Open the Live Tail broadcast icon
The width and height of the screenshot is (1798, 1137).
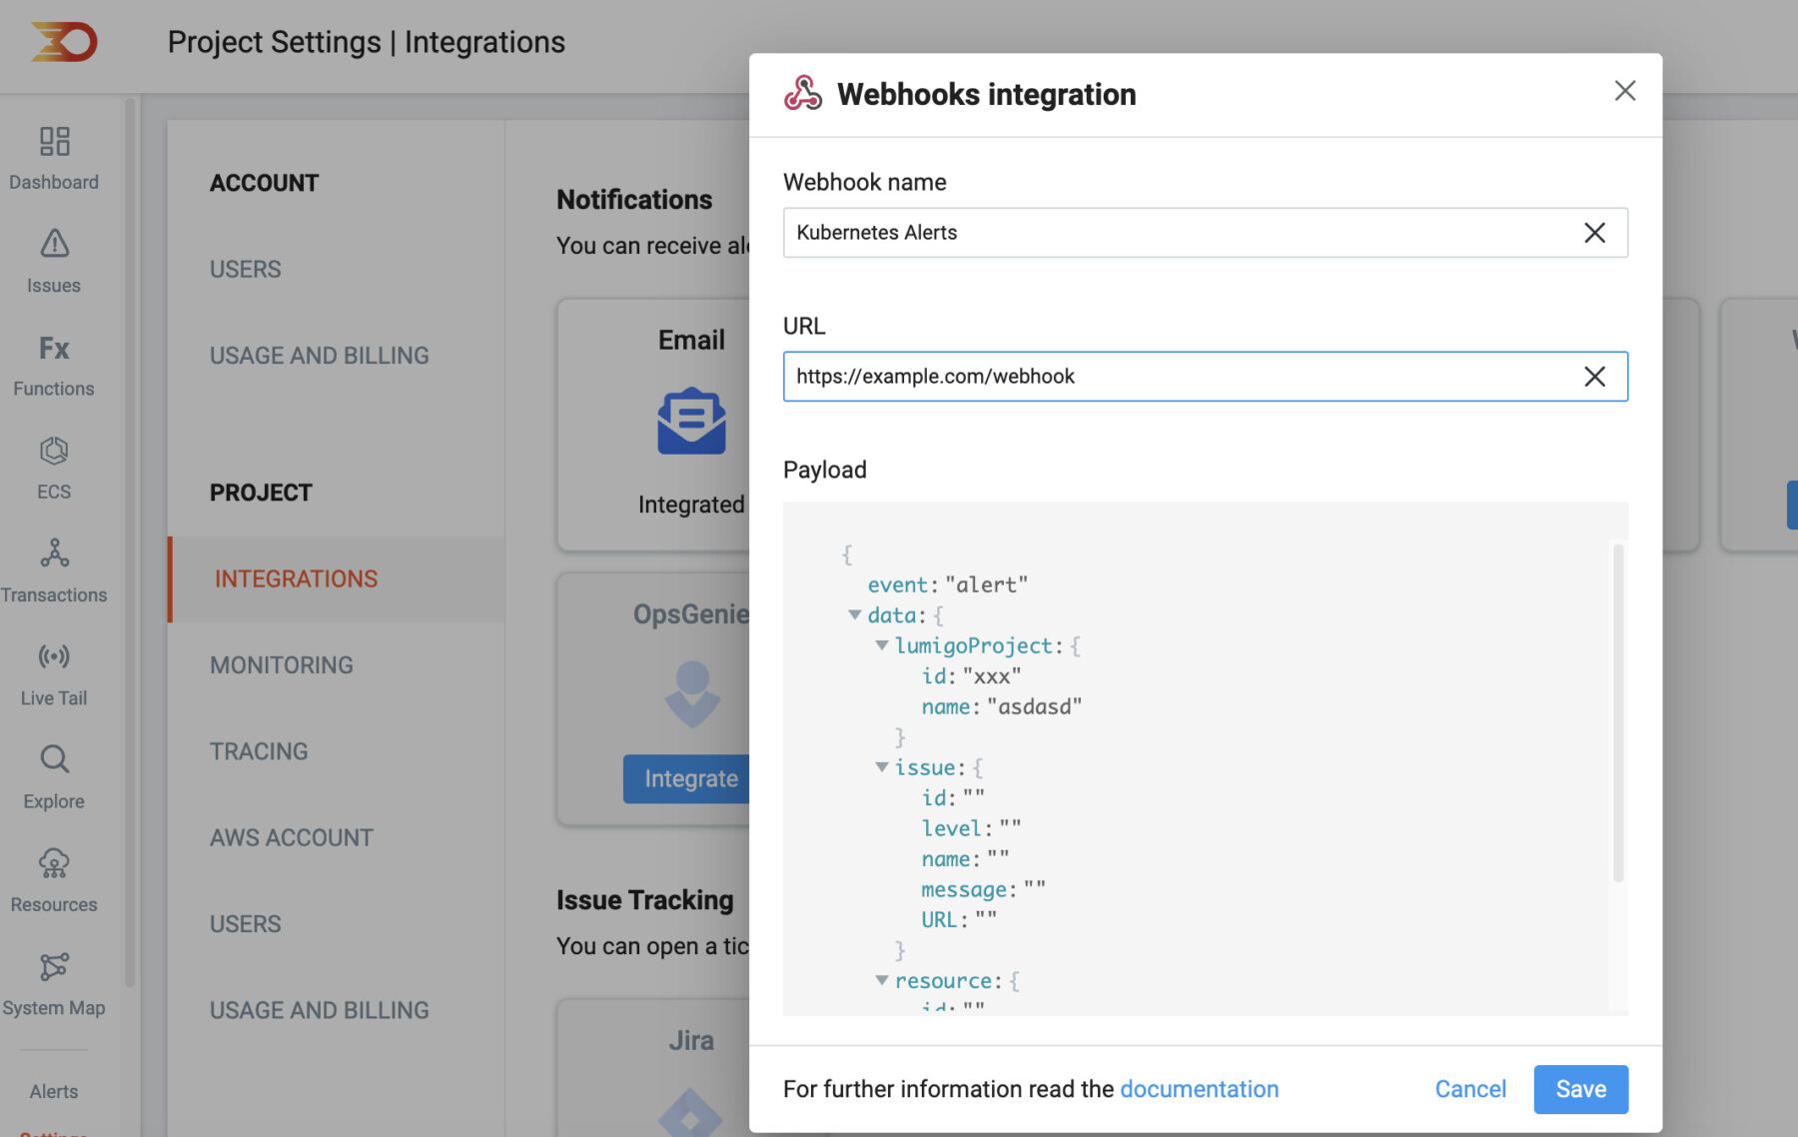click(x=54, y=656)
